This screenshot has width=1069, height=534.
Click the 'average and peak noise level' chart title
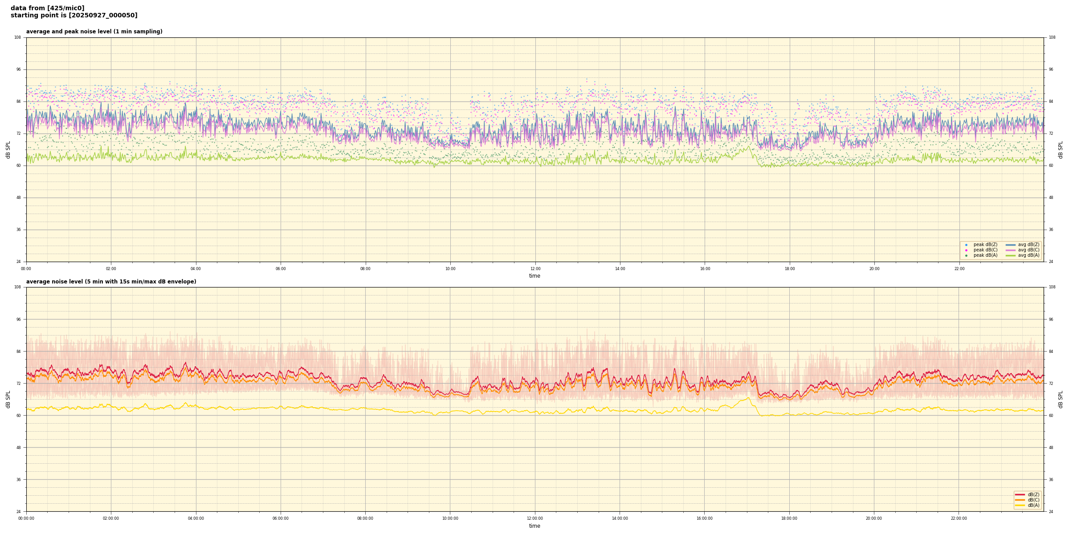click(94, 32)
